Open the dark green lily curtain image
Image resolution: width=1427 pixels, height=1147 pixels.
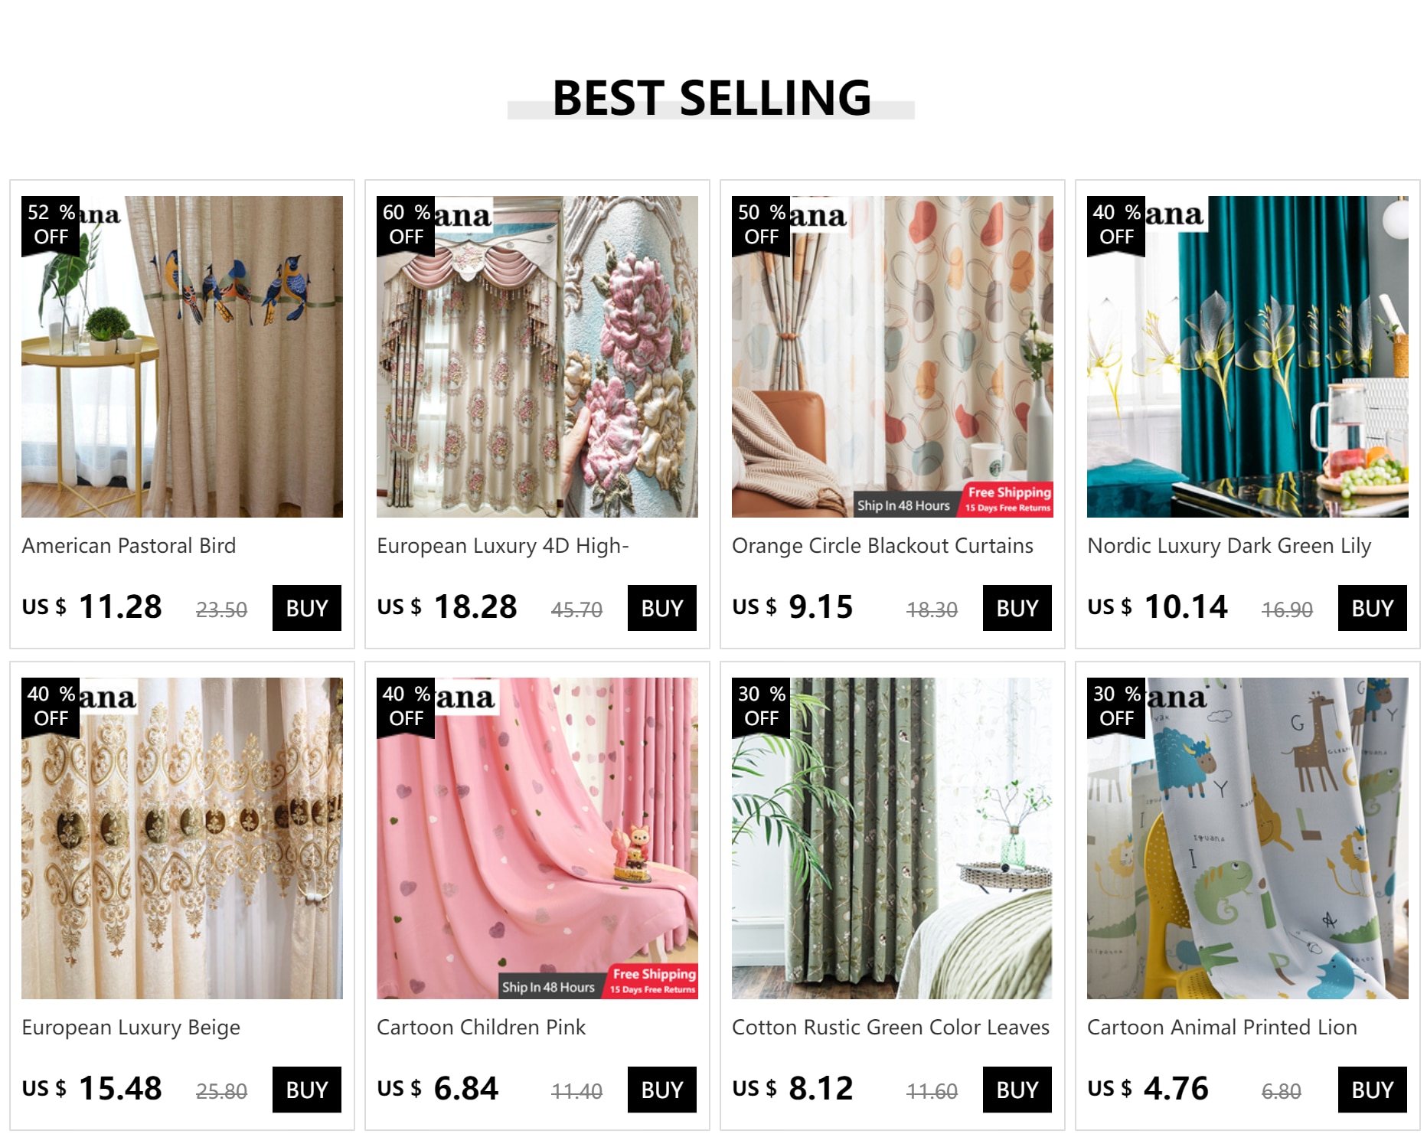point(1248,357)
